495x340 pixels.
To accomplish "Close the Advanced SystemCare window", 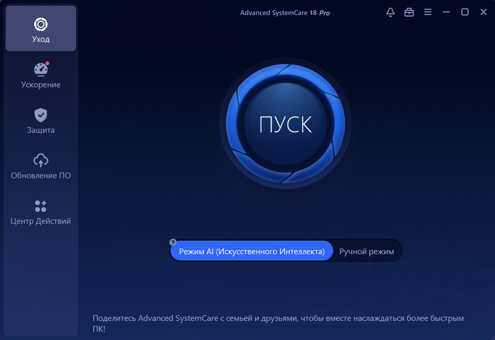I will (x=484, y=12).
